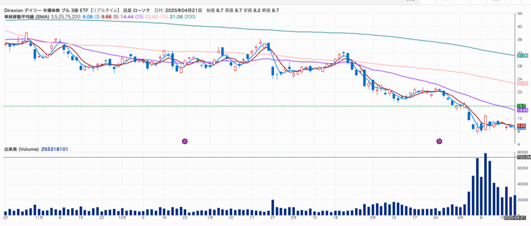
Task: Click the 2025-04-21 date tag on time axis
Action: tap(515, 218)
